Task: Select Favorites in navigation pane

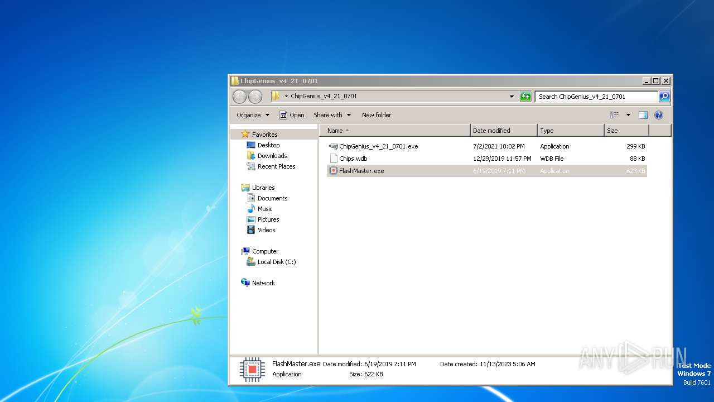Action: (264, 135)
